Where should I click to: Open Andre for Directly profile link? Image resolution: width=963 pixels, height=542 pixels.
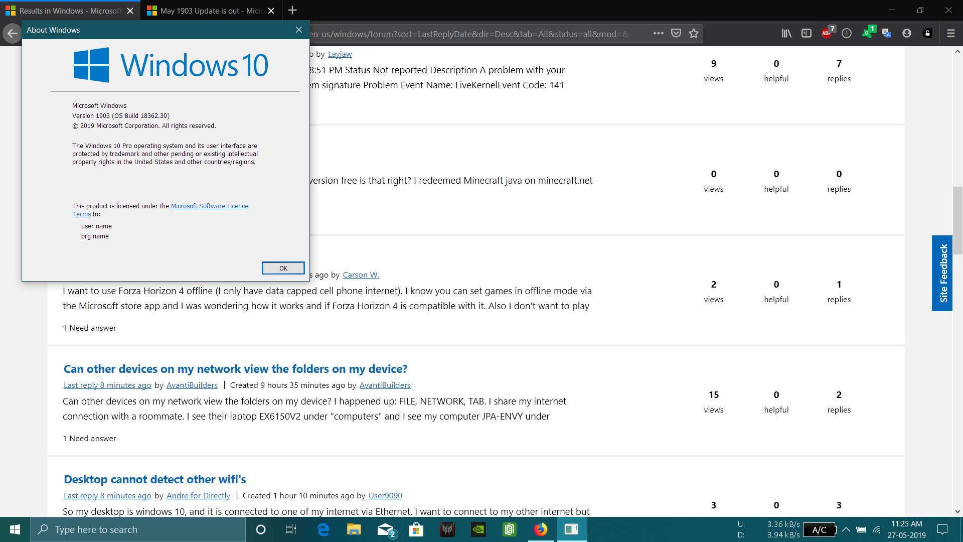(198, 495)
